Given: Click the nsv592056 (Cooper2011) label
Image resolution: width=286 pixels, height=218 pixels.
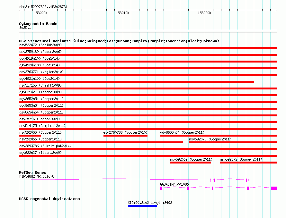Looking at the screenshot, I should click(x=40, y=139).
